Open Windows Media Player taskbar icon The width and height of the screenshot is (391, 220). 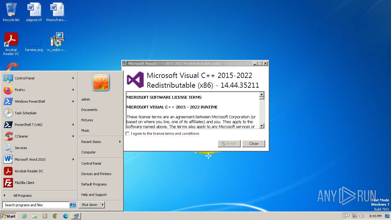tap(45, 216)
